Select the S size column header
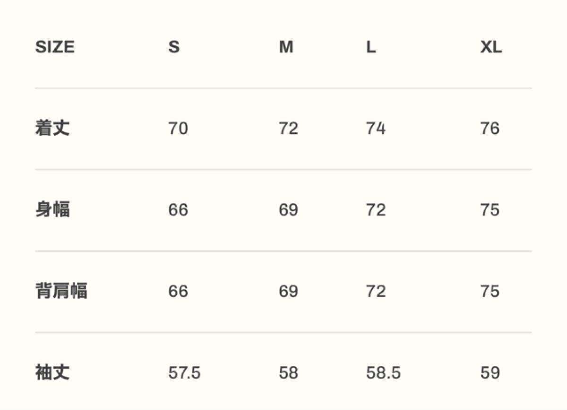Screen dimensions: 567x410 [x=174, y=47]
